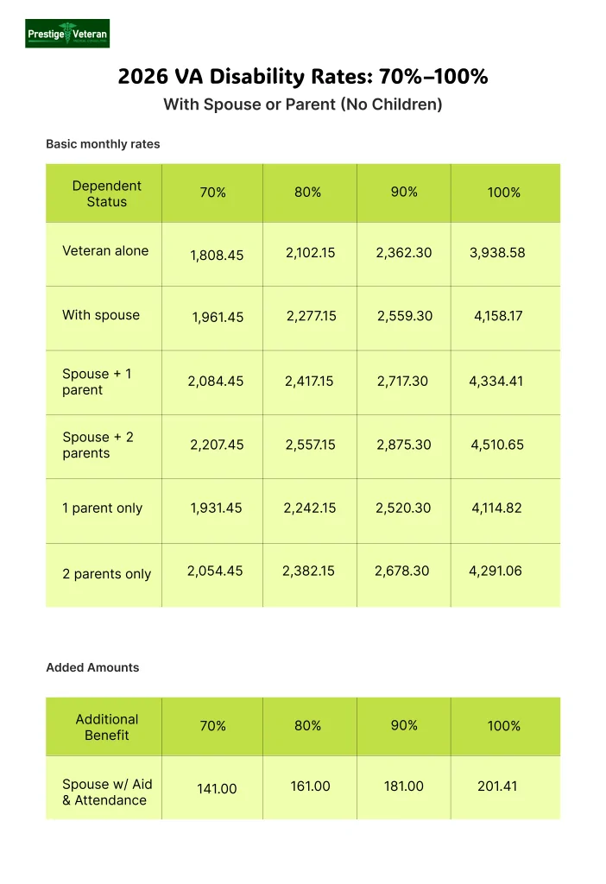Click the subtitle With Spouse or Parent
The width and height of the screenshot is (606, 884).
pyautogui.click(x=303, y=104)
